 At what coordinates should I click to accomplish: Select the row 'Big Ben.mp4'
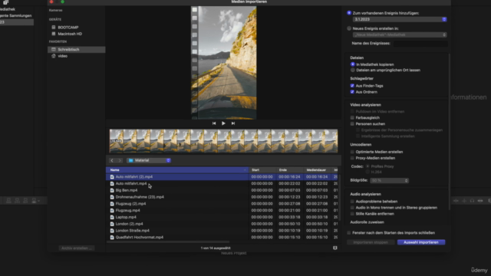pyautogui.click(x=222, y=190)
